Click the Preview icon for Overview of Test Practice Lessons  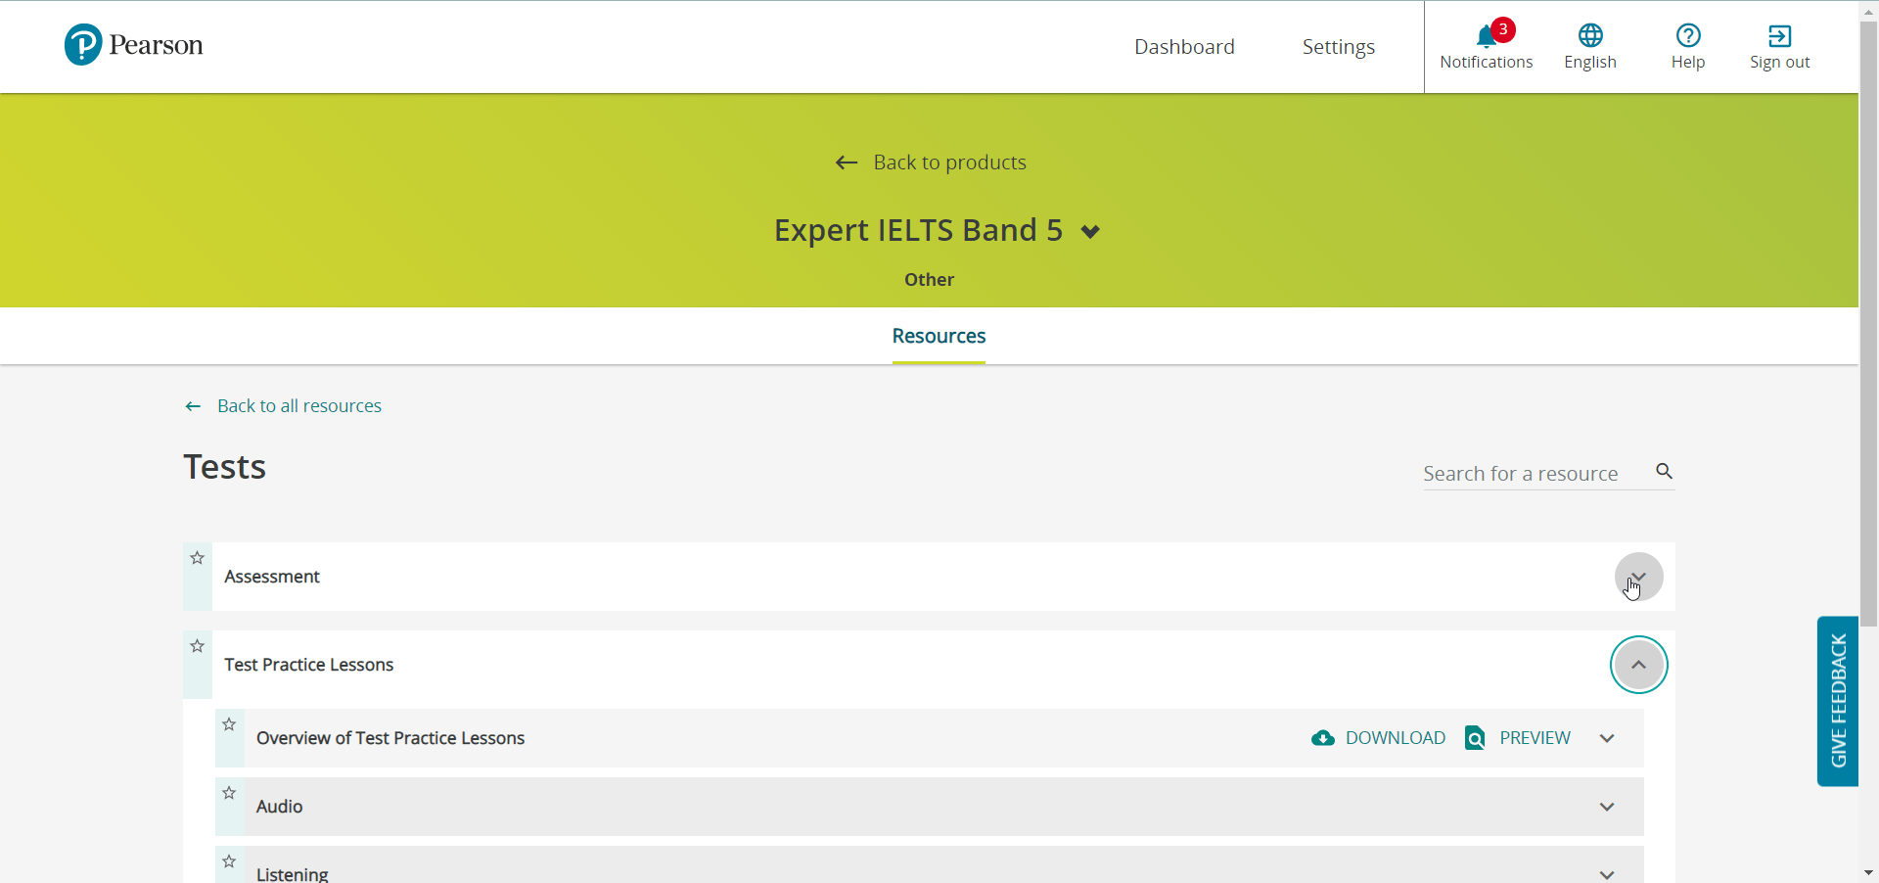1474,738
